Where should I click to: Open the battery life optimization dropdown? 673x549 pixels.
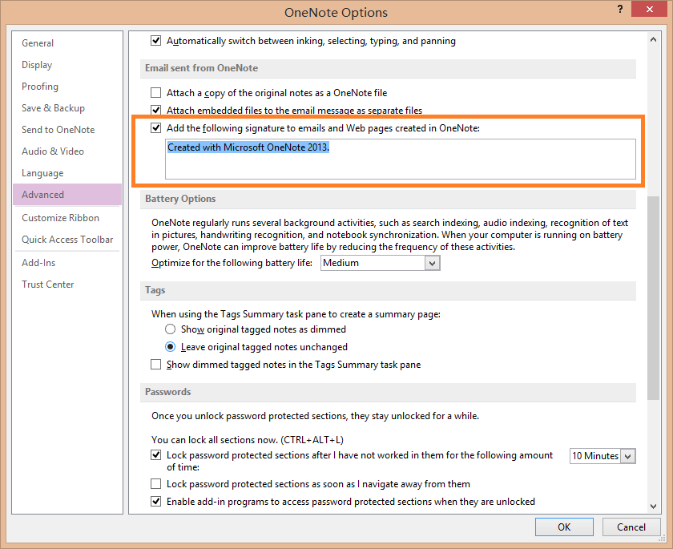coord(432,263)
